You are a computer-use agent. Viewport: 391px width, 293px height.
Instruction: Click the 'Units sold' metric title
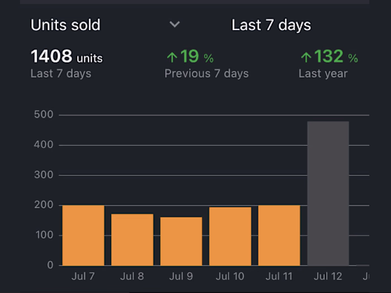pos(65,25)
